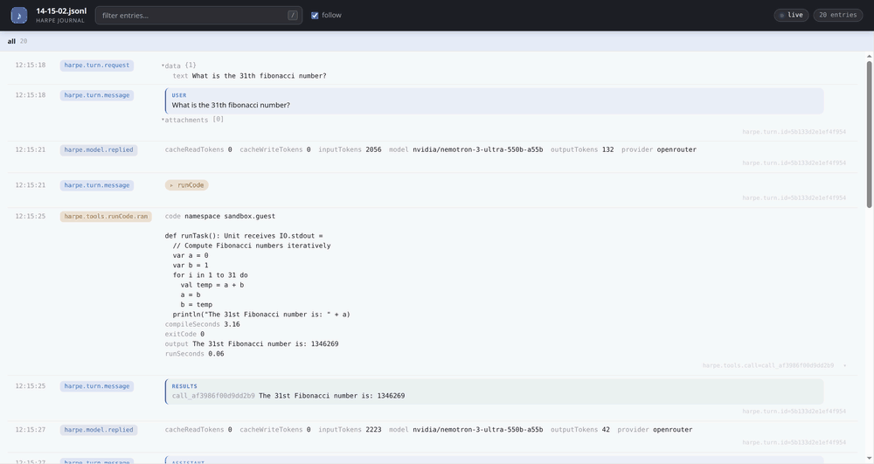Open the small arrow beside harpe.tools.call id
The height and width of the screenshot is (464, 874).
845,365
